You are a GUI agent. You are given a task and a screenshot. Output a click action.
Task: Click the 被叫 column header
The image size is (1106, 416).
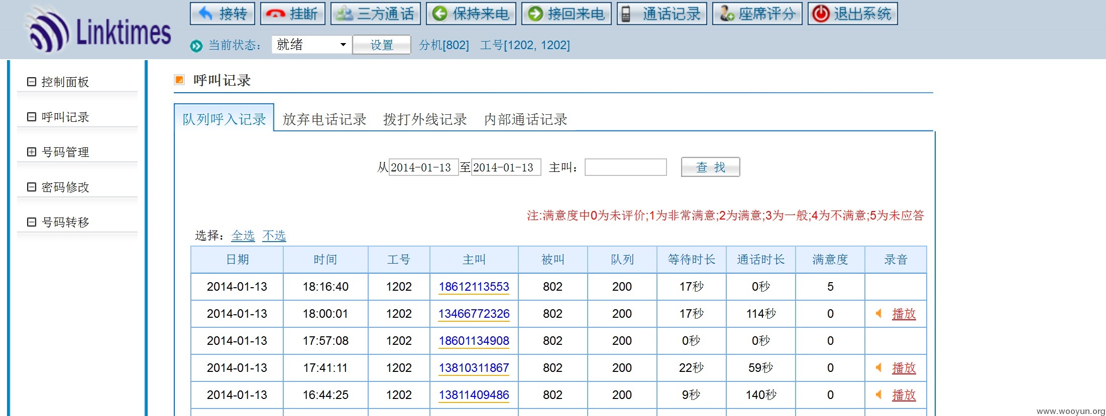pyautogui.click(x=553, y=260)
